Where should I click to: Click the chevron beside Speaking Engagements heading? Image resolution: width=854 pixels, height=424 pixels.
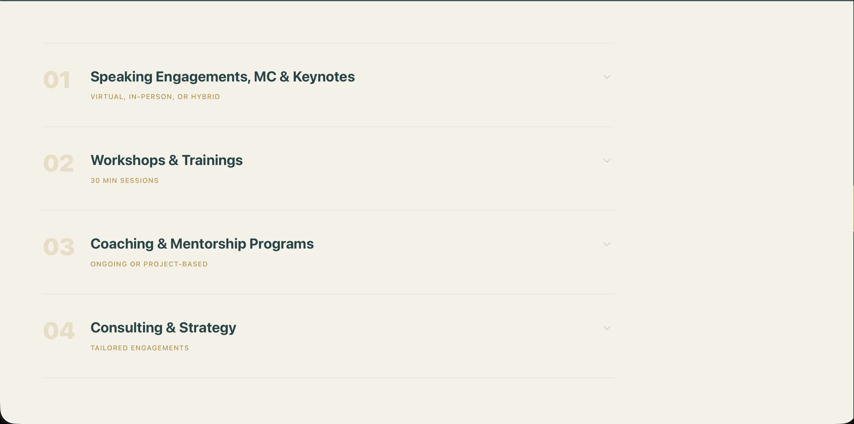607,77
